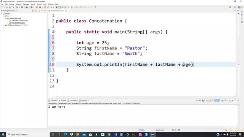The image size is (244, 137).
Task: Open the Run button dropdown arrow
Action: [x=24, y=7]
